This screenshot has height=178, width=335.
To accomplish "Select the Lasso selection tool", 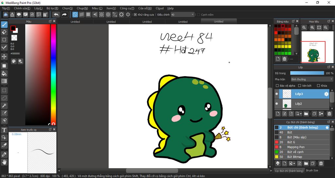I will pos(4,98).
